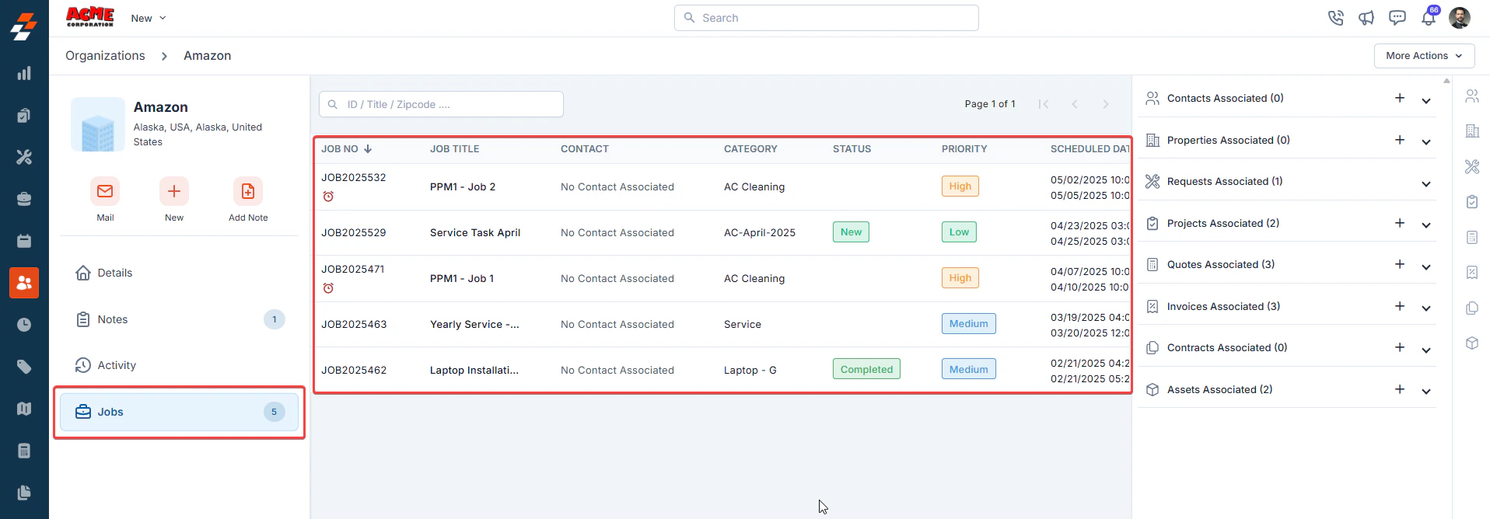The image size is (1490, 519).
Task: Click the Add Note action icon
Action: pos(248,191)
